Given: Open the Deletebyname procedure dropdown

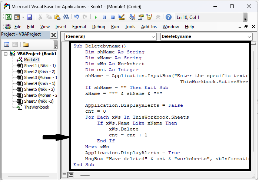Looking at the screenshot, I should (x=206, y=37).
